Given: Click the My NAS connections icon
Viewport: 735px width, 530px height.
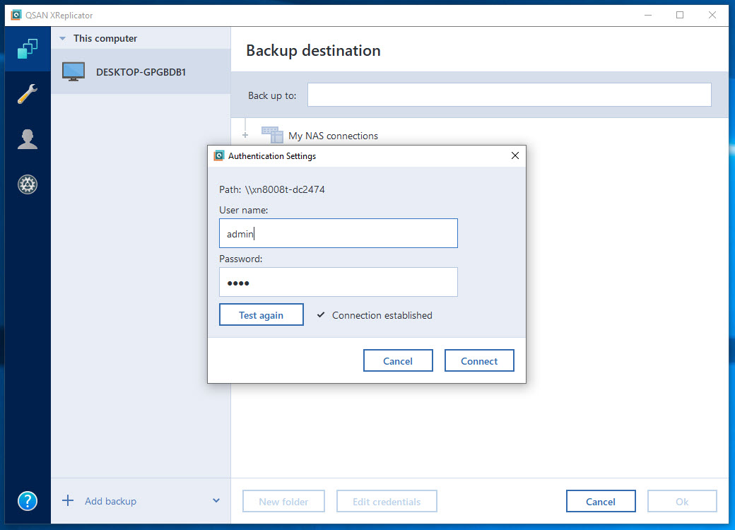Looking at the screenshot, I should [x=272, y=135].
